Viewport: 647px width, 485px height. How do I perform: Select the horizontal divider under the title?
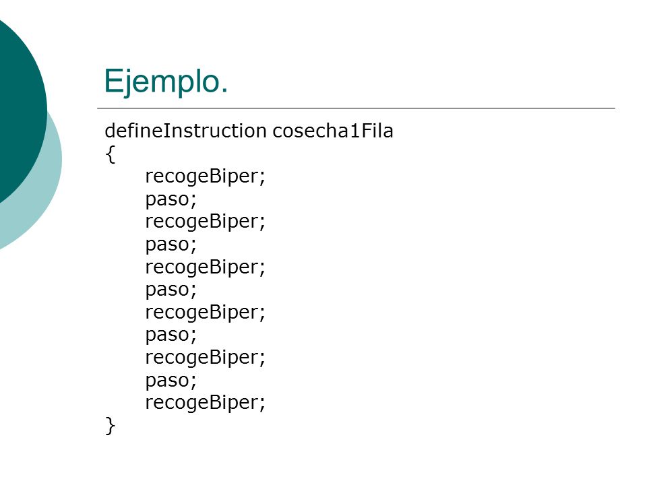356,108
